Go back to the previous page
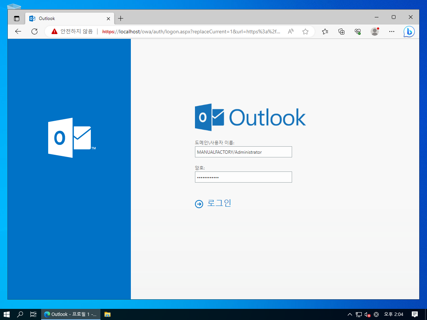The width and height of the screenshot is (427, 320). coord(18,31)
